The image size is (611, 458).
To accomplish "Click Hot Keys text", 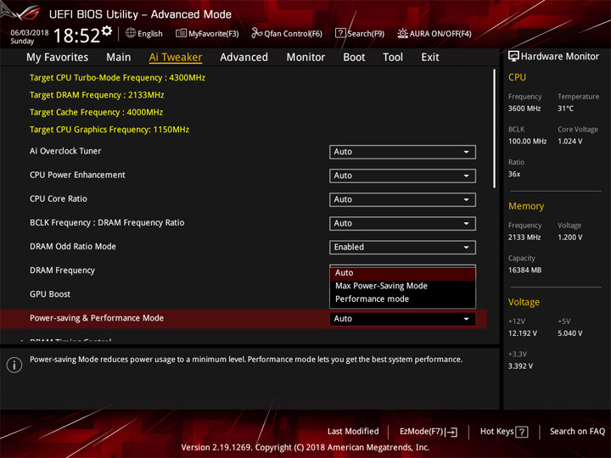I will (x=496, y=432).
